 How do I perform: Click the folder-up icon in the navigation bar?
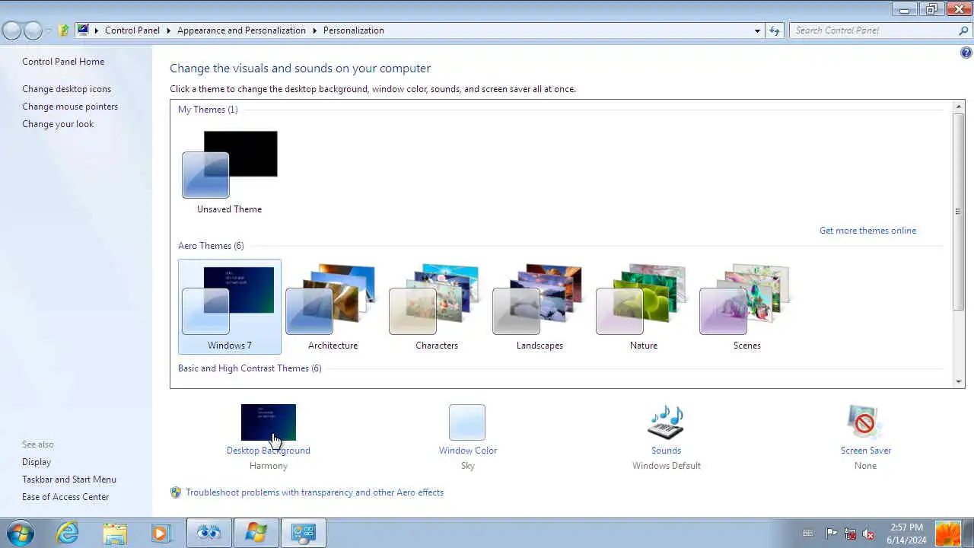click(64, 30)
